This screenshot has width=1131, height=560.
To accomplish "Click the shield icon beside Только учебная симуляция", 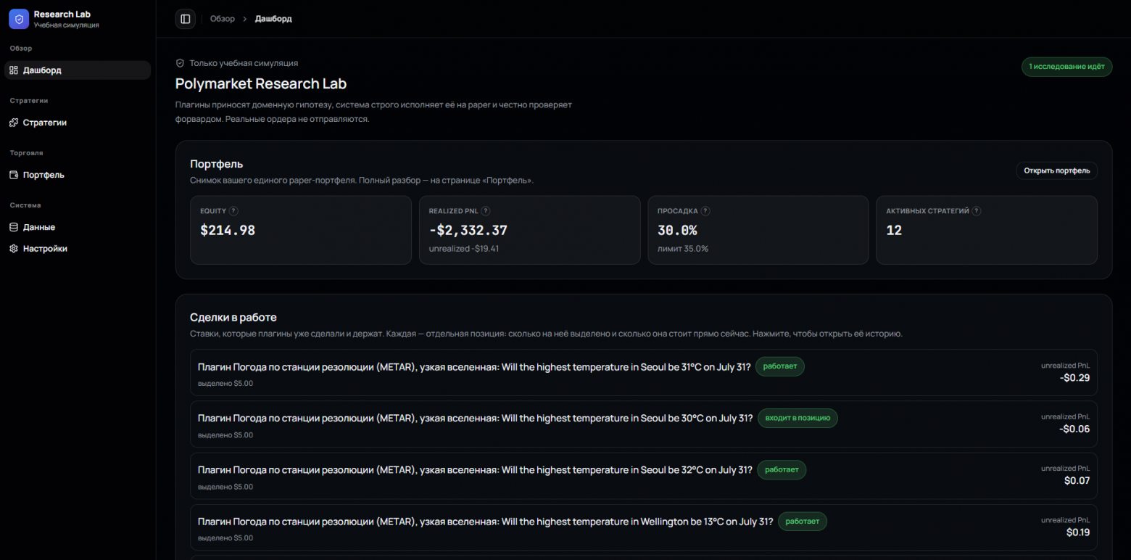I will coord(180,63).
